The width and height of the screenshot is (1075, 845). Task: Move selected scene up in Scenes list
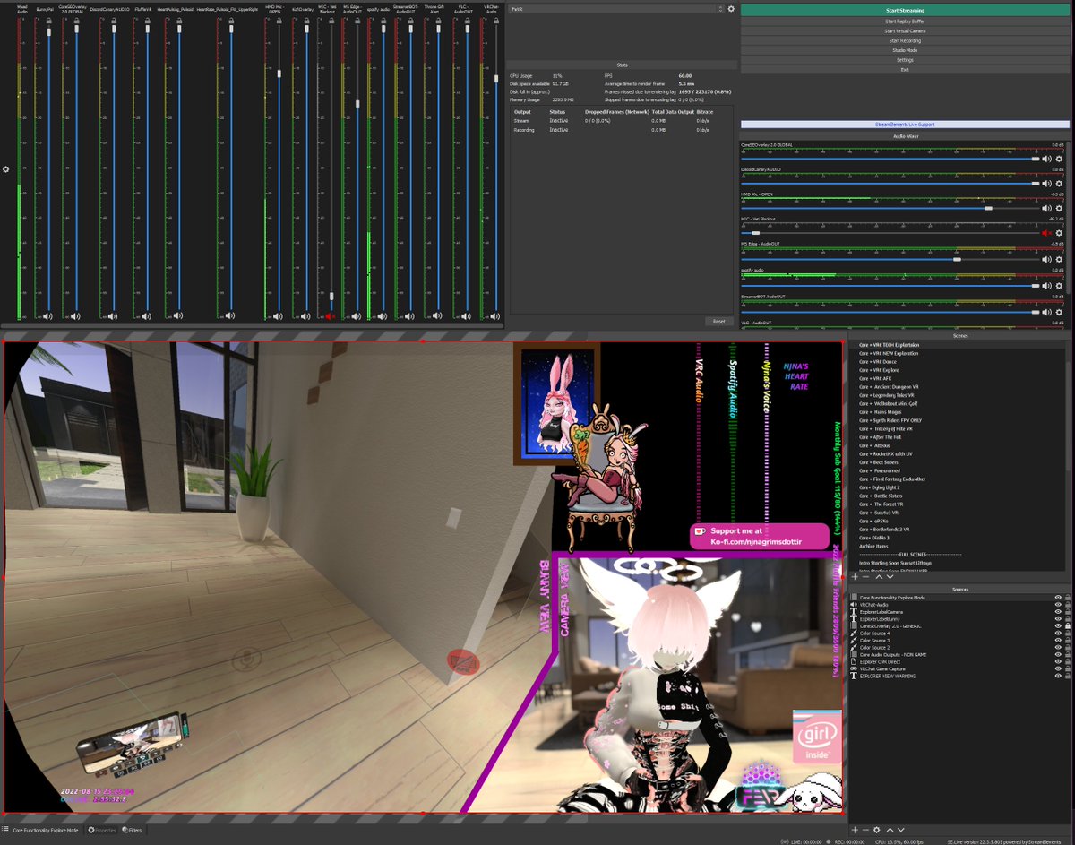tap(879, 576)
